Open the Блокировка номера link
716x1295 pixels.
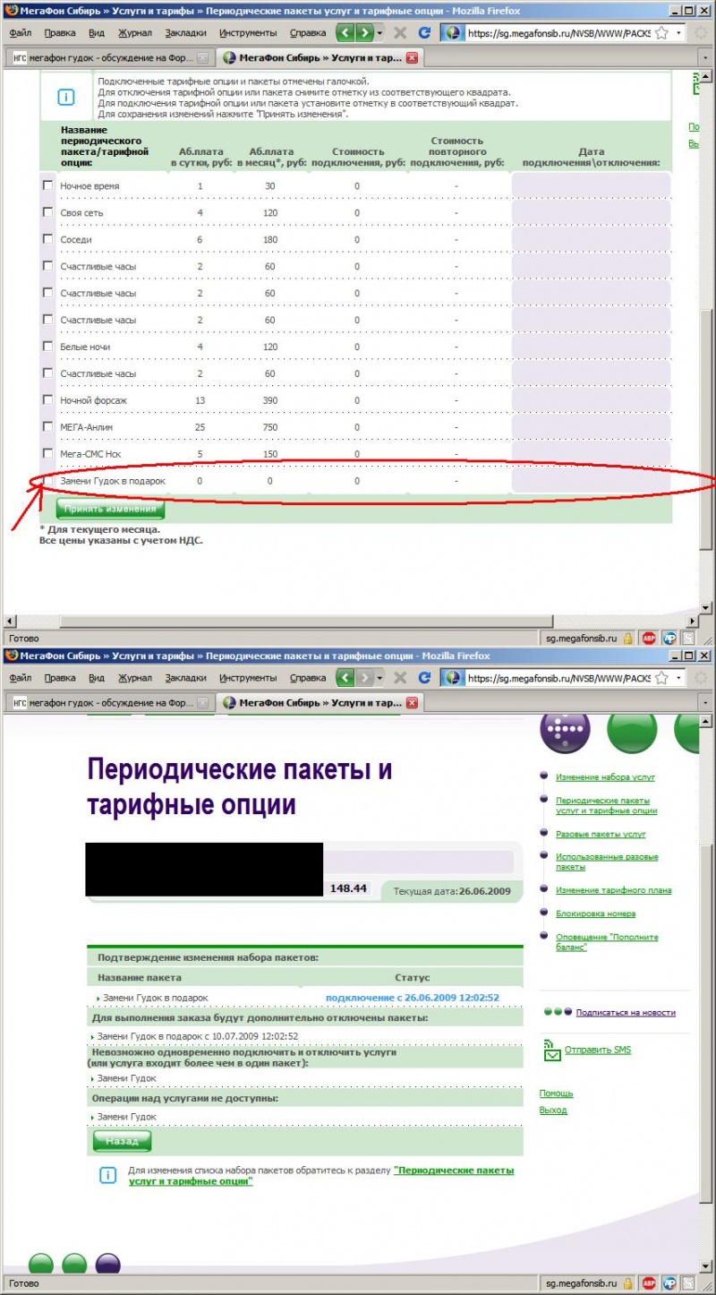[595, 913]
